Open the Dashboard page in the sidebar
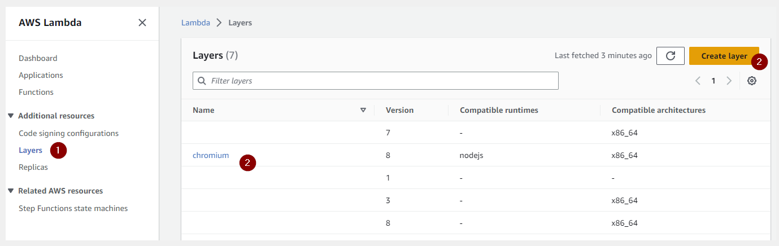The height and width of the screenshot is (246, 779). click(38, 58)
